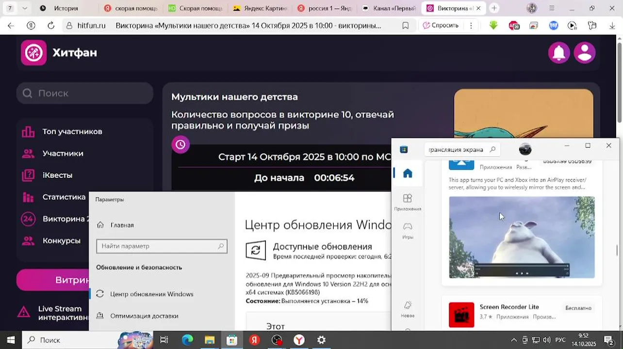Click the РУС language indicator

pyautogui.click(x=560, y=340)
